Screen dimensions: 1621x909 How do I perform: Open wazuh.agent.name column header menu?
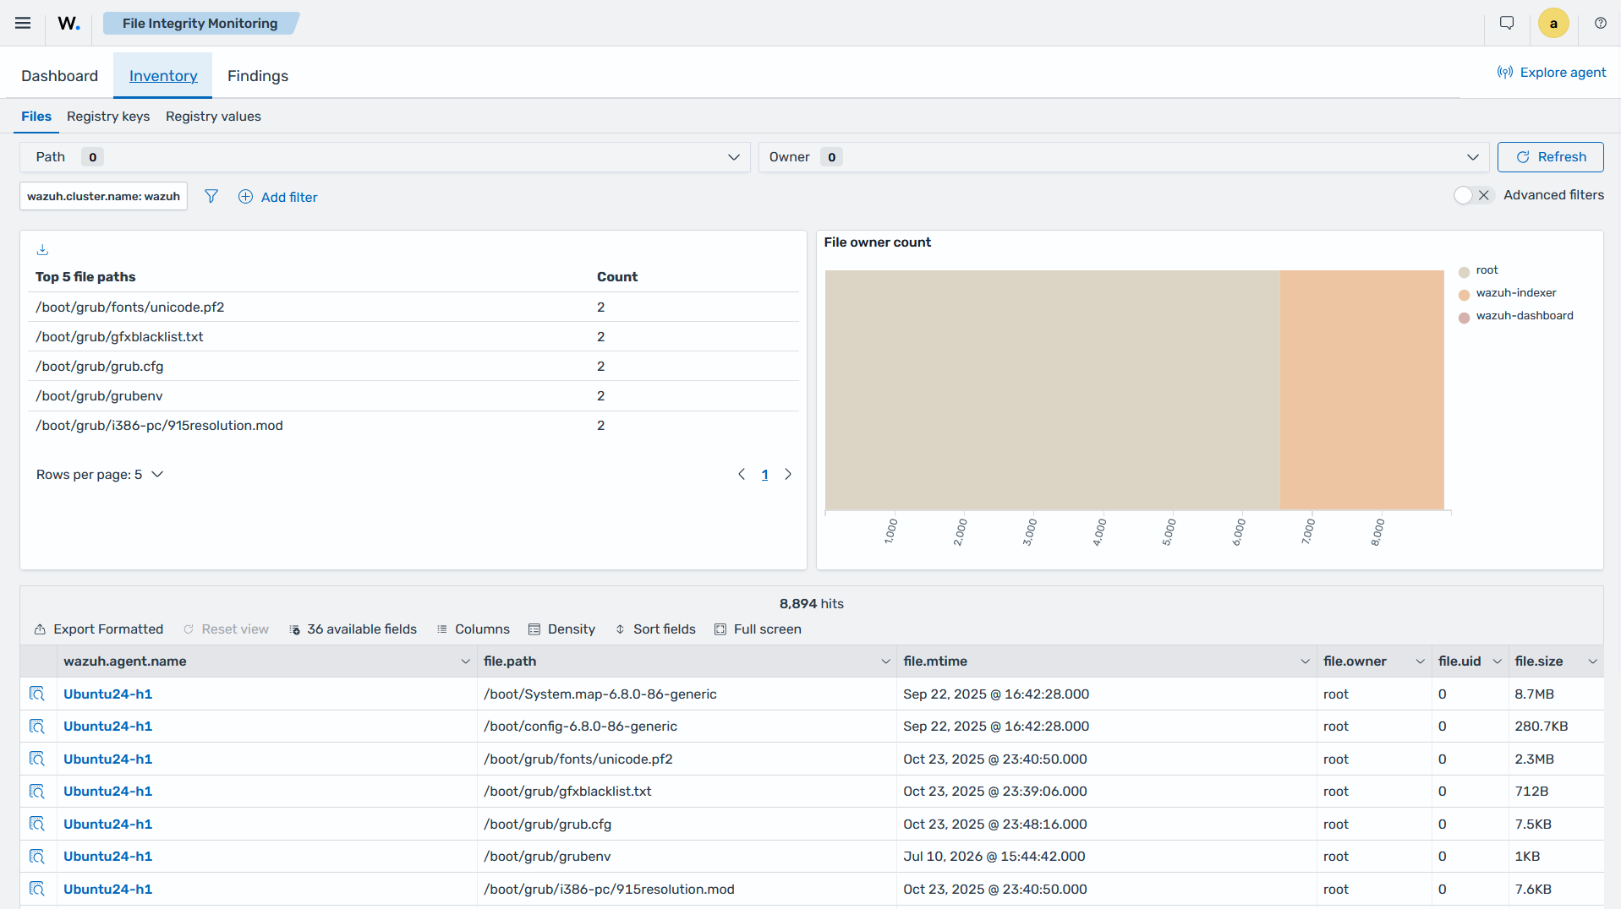pos(465,661)
